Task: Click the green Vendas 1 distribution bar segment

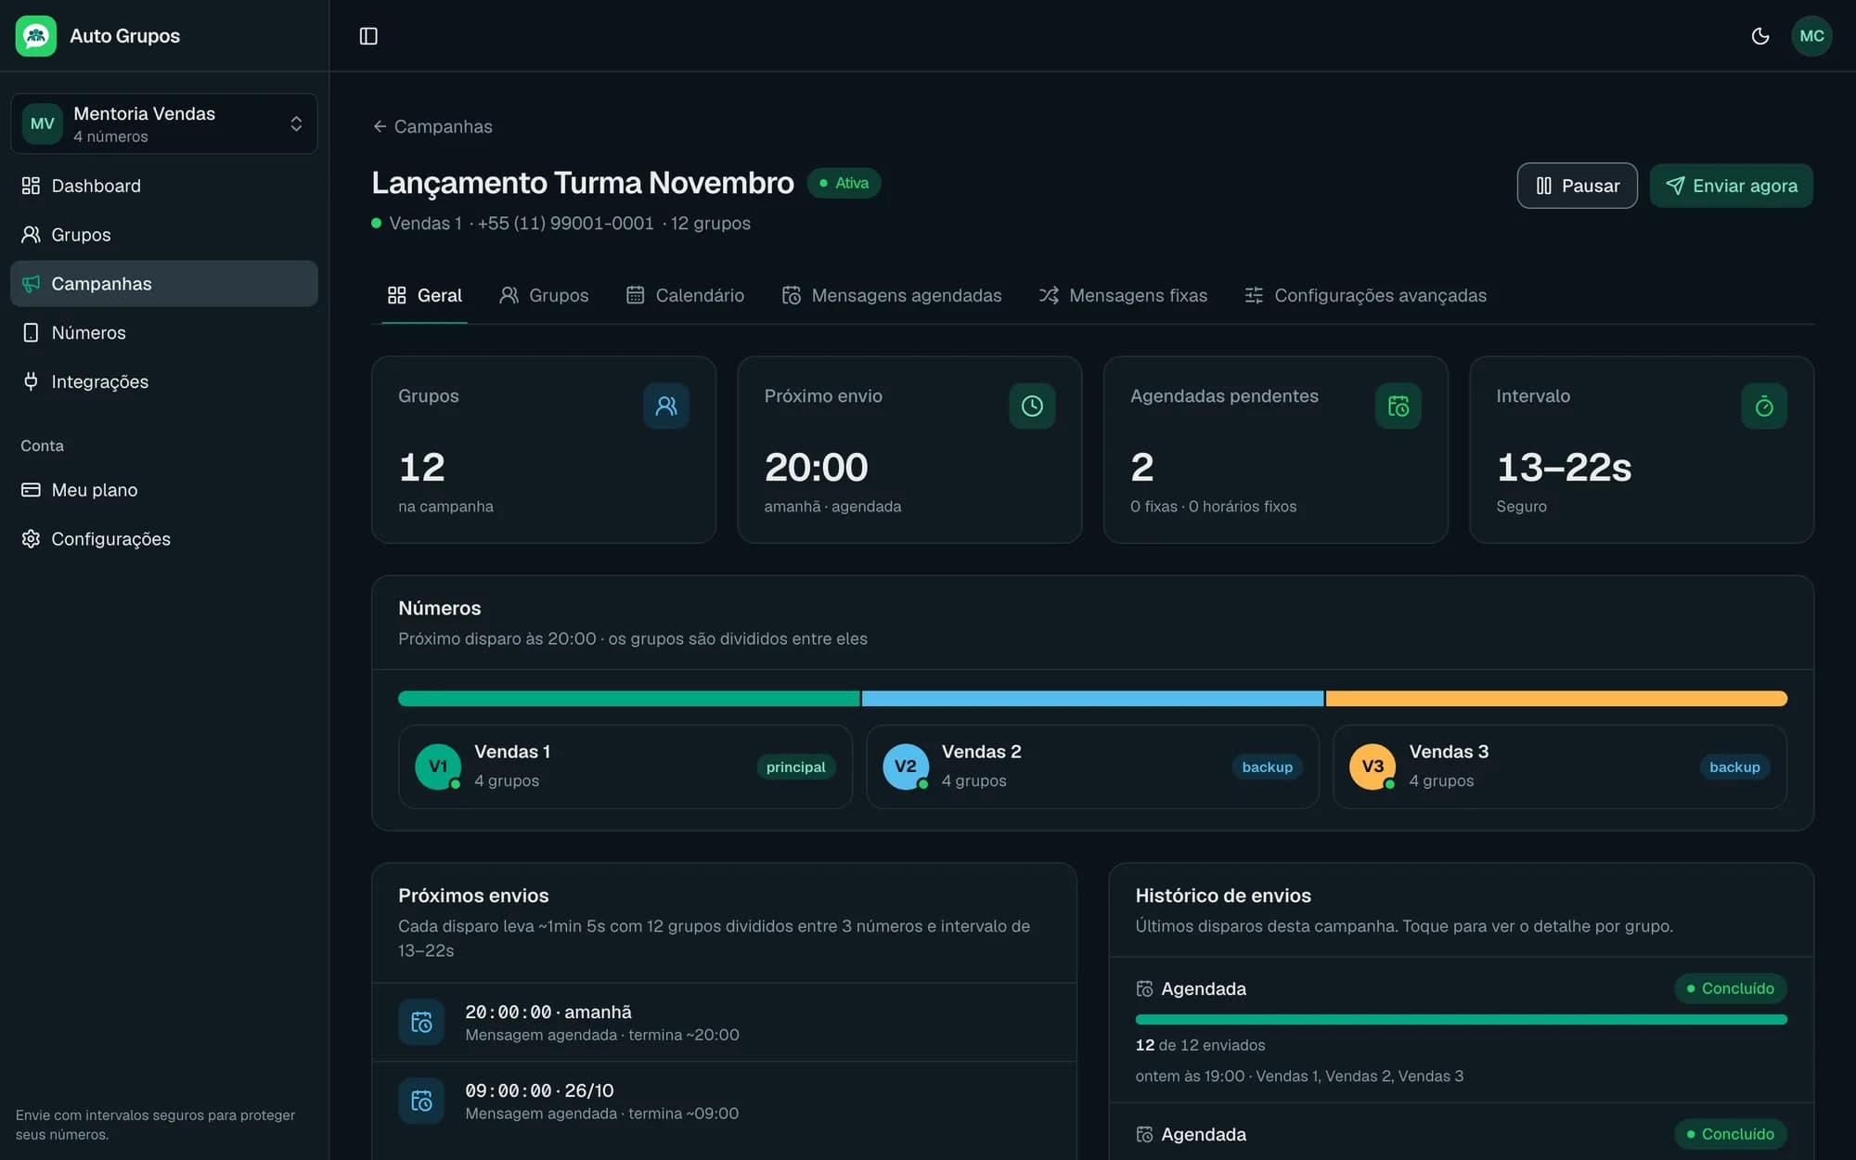Action: [628, 699]
